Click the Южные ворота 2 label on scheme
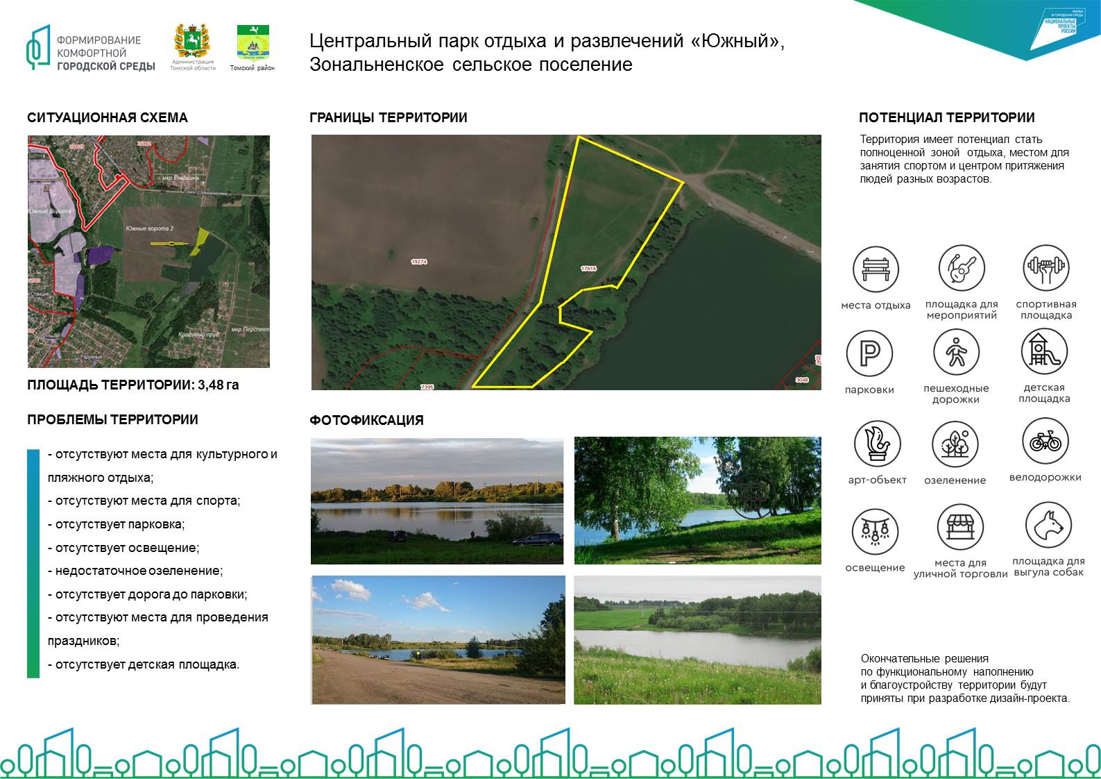The height and width of the screenshot is (779, 1101). pos(149,228)
